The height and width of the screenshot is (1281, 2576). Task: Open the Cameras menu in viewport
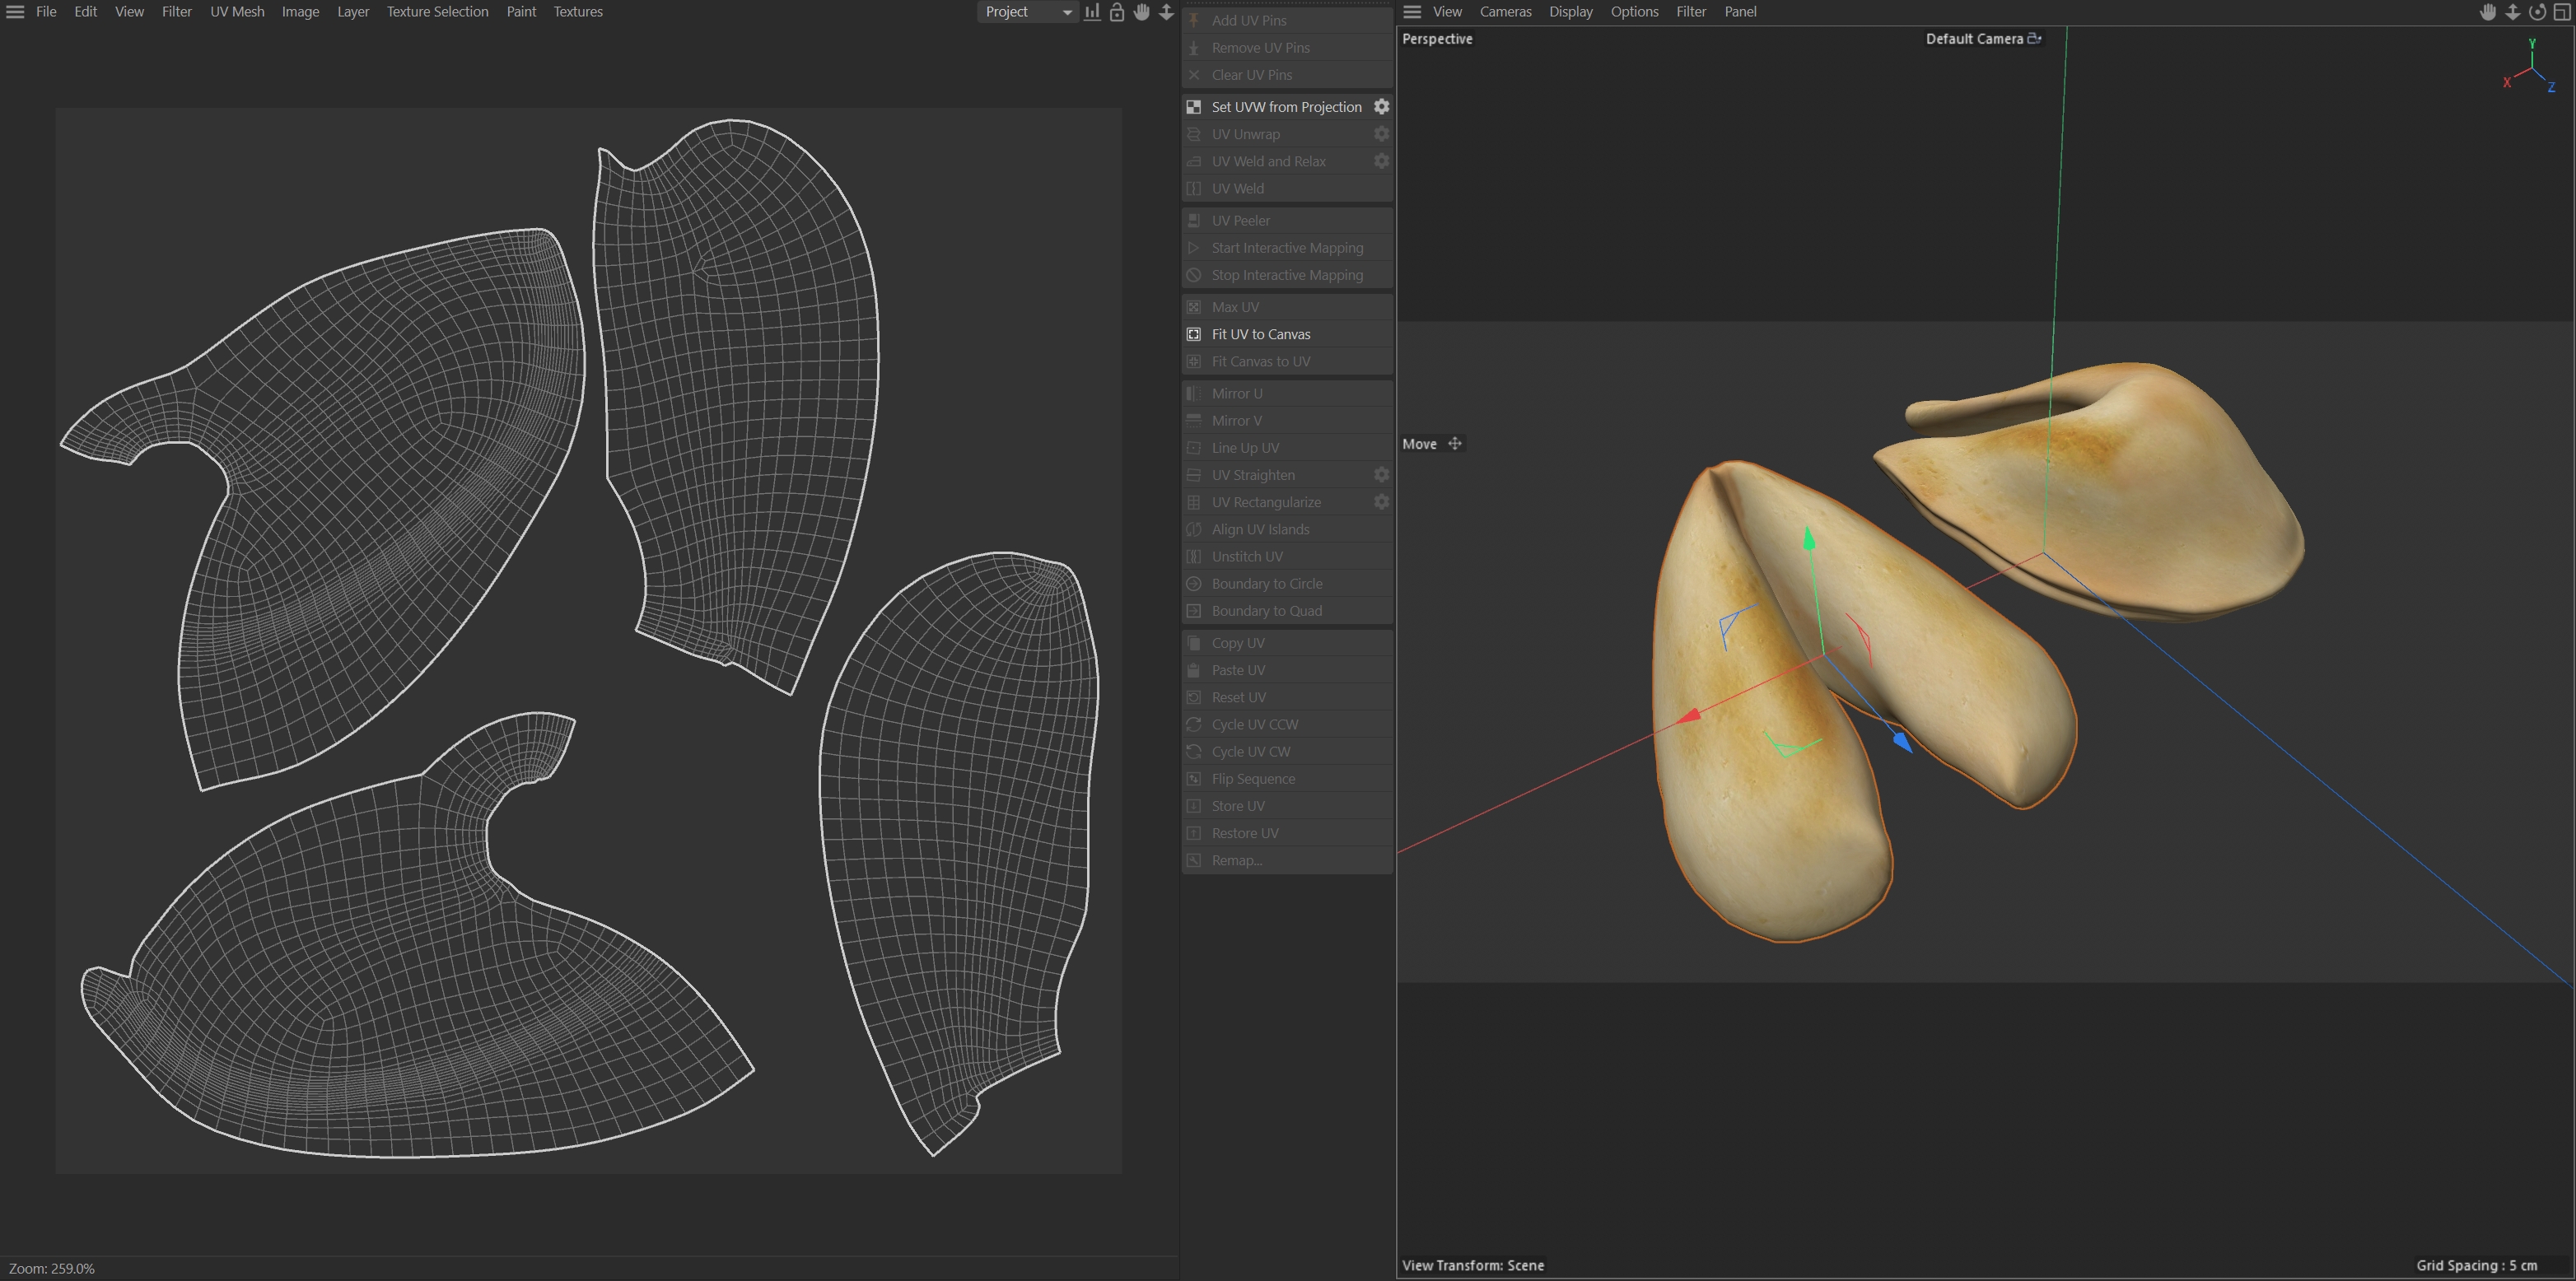tap(1505, 12)
